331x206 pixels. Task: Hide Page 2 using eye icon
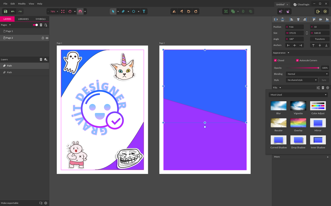click(x=47, y=38)
